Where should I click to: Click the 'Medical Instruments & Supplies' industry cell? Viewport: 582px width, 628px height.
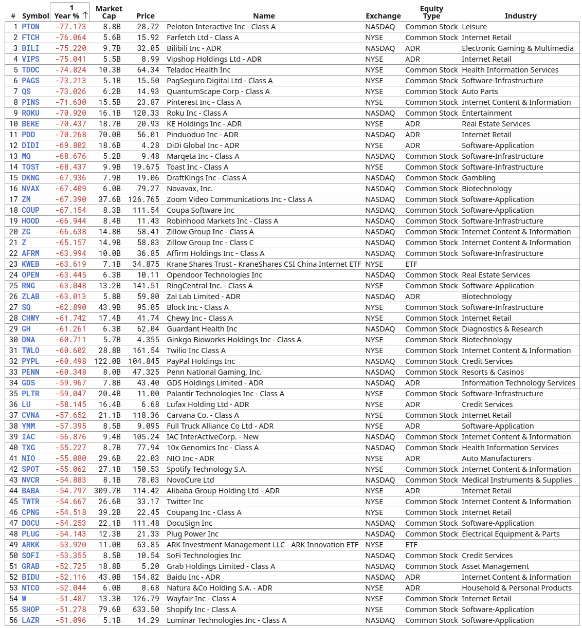tap(517, 480)
